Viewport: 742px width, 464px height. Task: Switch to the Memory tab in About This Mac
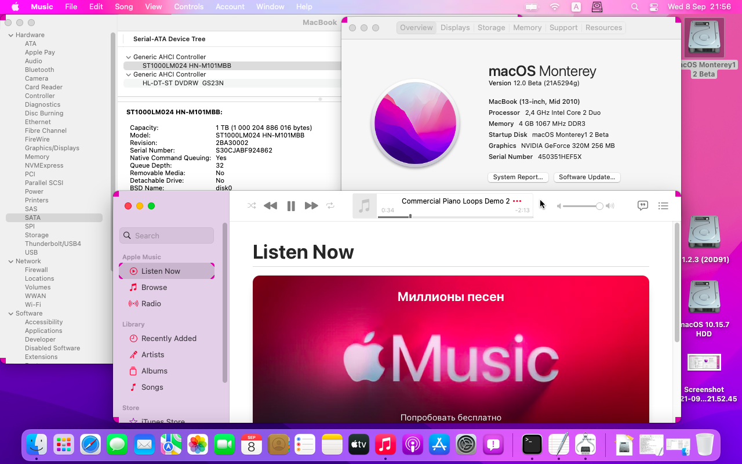point(527,28)
